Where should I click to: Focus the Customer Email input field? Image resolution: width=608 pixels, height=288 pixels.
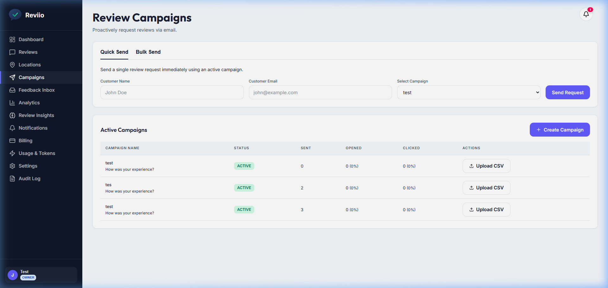[320, 92]
